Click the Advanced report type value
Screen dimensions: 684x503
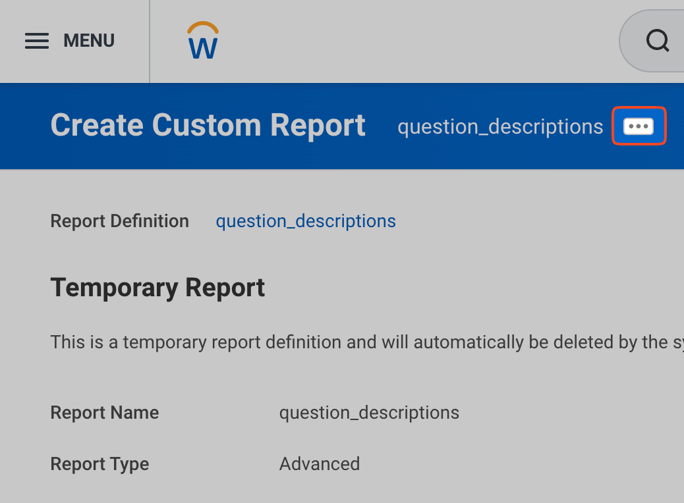[x=320, y=464]
